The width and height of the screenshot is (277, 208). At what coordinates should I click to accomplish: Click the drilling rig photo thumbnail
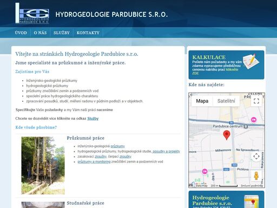pyautogui.click(x=43, y=166)
